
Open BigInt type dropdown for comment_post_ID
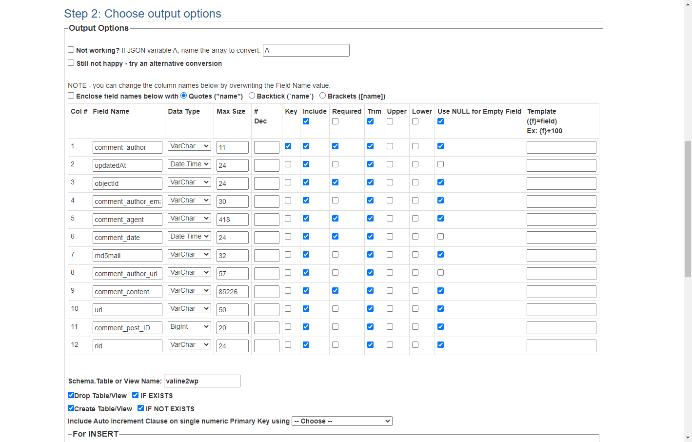coord(189,326)
